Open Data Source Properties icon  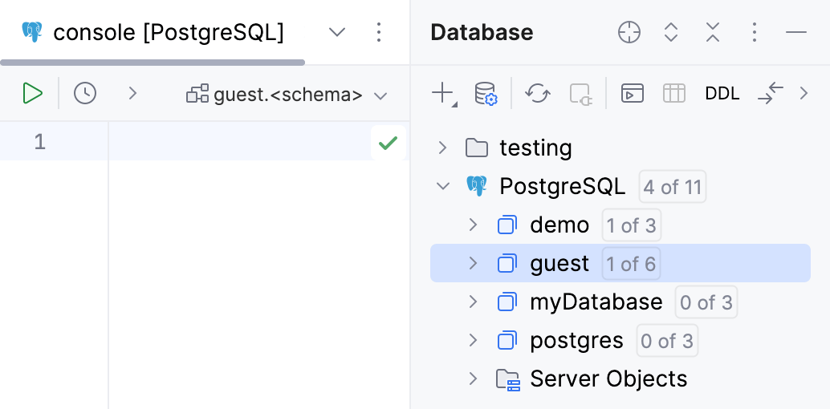click(x=486, y=94)
